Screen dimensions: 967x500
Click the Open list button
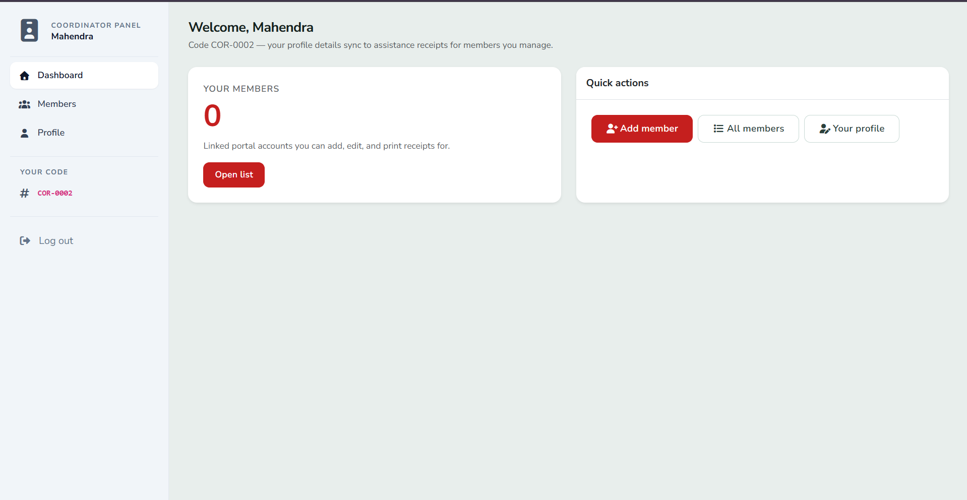coord(233,174)
